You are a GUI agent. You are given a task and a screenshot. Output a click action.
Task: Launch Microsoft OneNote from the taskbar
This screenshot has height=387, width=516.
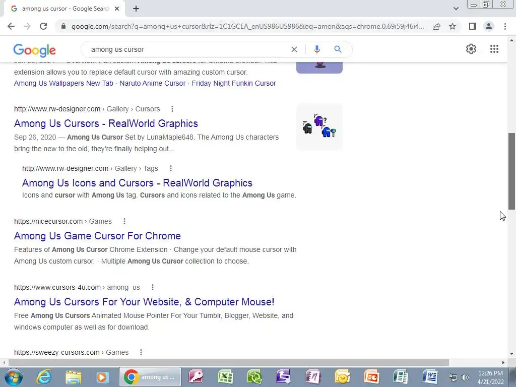click(x=312, y=377)
